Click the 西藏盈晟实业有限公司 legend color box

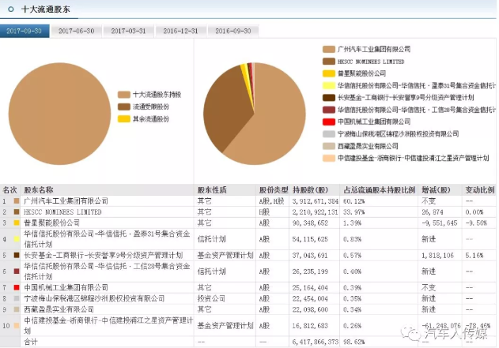point(329,146)
